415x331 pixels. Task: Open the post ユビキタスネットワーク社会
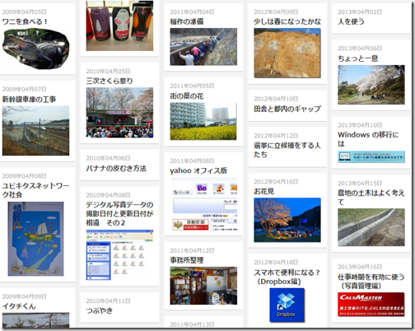click(35, 190)
